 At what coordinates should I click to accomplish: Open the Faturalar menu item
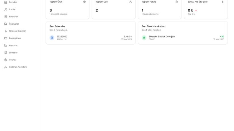[x=14, y=16]
